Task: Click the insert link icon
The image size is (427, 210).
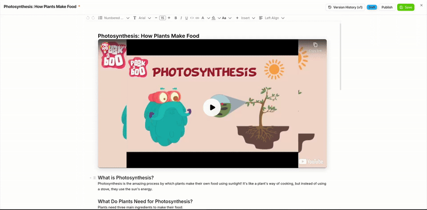Action: (x=197, y=18)
